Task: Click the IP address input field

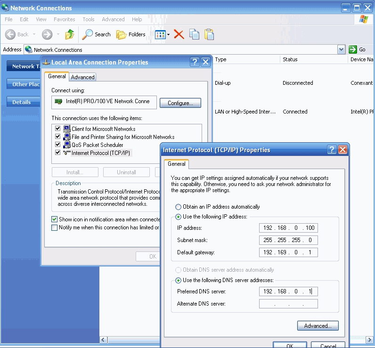Action: pyautogui.click(x=288, y=228)
